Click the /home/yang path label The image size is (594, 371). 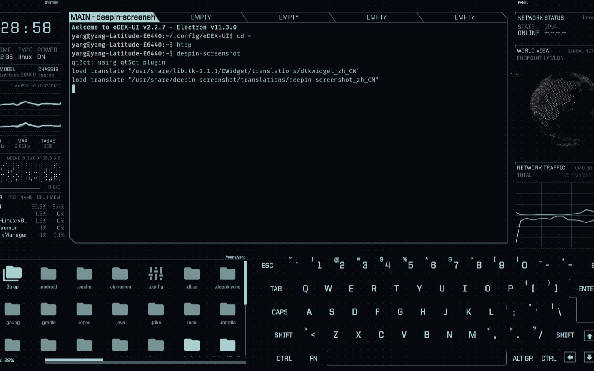(235, 257)
